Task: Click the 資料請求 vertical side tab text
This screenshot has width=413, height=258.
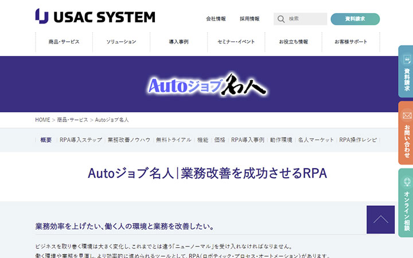Action: coord(407,80)
